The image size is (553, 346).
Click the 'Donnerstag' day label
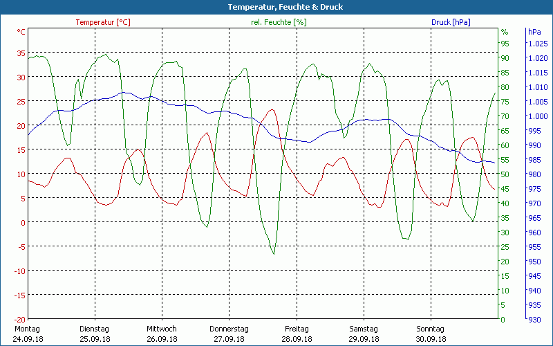coord(229,329)
